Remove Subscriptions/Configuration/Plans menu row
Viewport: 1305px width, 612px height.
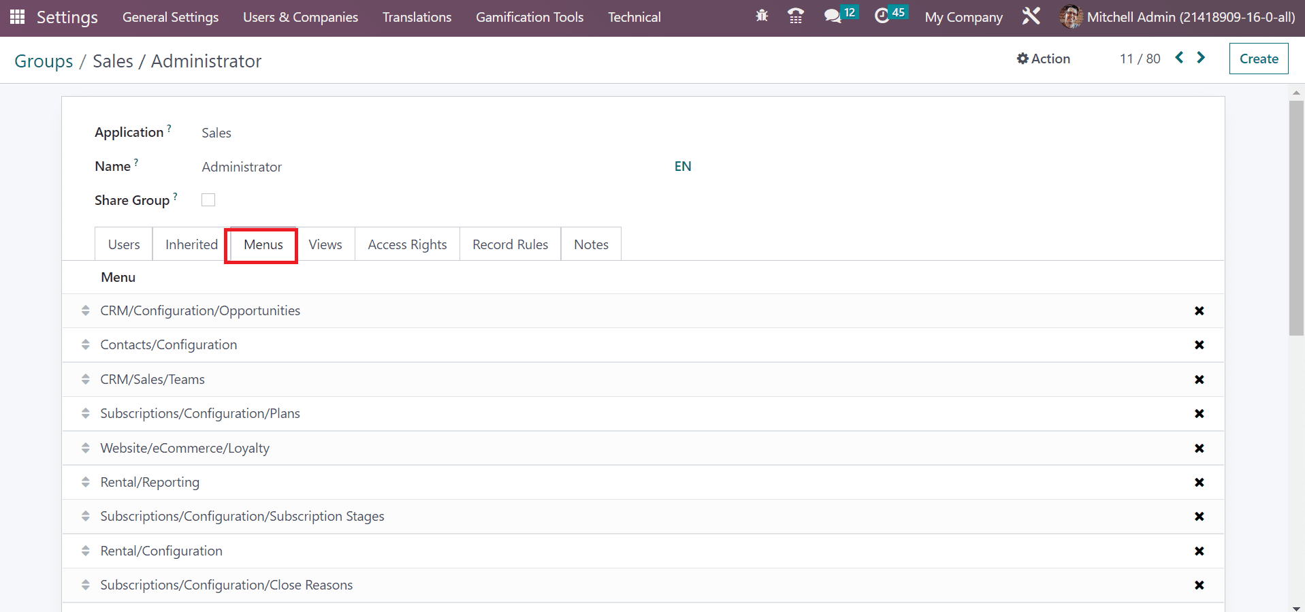[1199, 414]
